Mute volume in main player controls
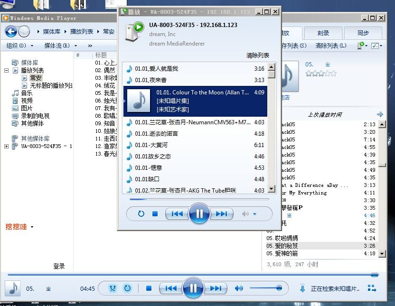Image resolution: width=395 pixels, height=306 pixels. [x=239, y=288]
